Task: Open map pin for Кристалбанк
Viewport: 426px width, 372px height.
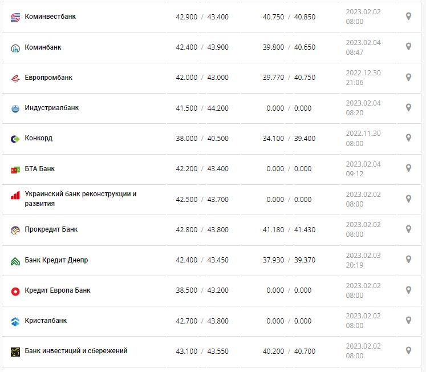Action: click(x=408, y=320)
